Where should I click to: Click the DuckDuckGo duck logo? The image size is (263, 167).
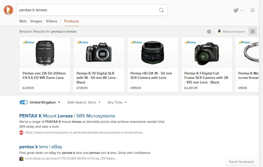click(8, 10)
